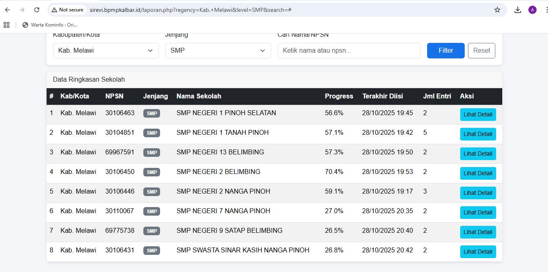View details for SMP Negeri 1 Pinoh Selatan
The width and height of the screenshot is (548, 272).
pyautogui.click(x=478, y=114)
